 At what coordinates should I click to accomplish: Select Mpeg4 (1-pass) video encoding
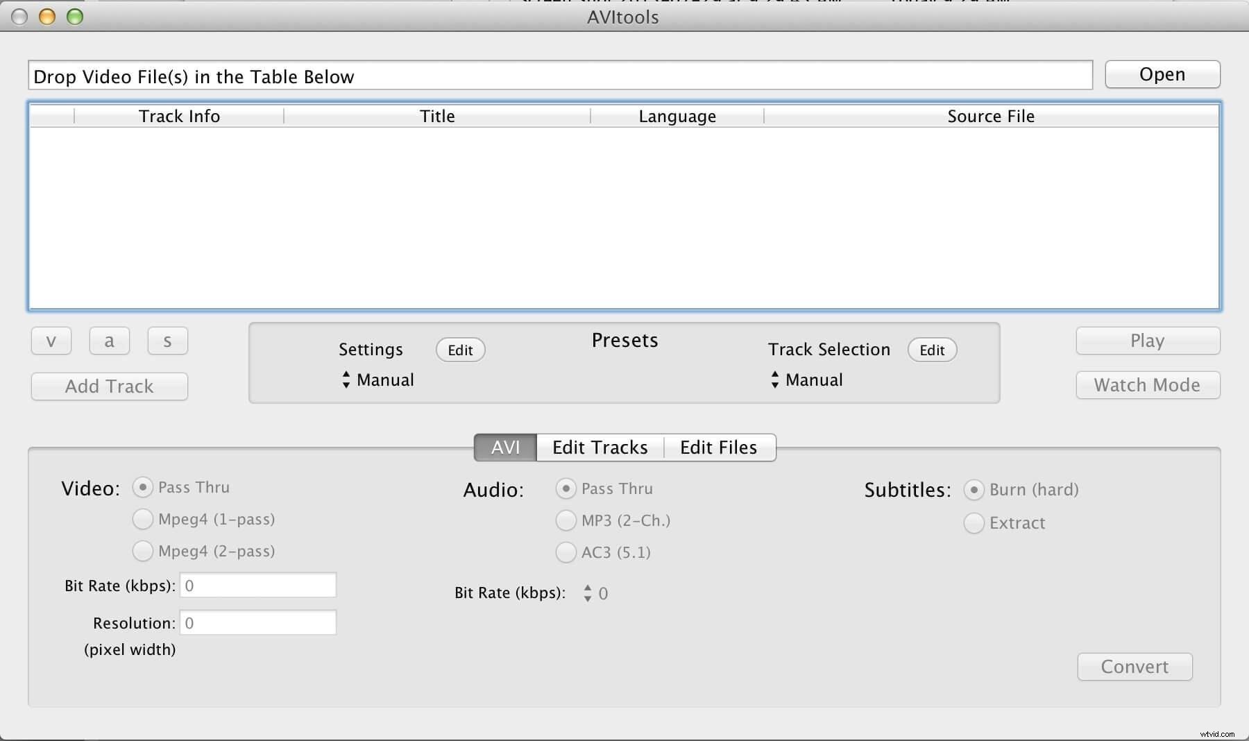[x=142, y=519]
